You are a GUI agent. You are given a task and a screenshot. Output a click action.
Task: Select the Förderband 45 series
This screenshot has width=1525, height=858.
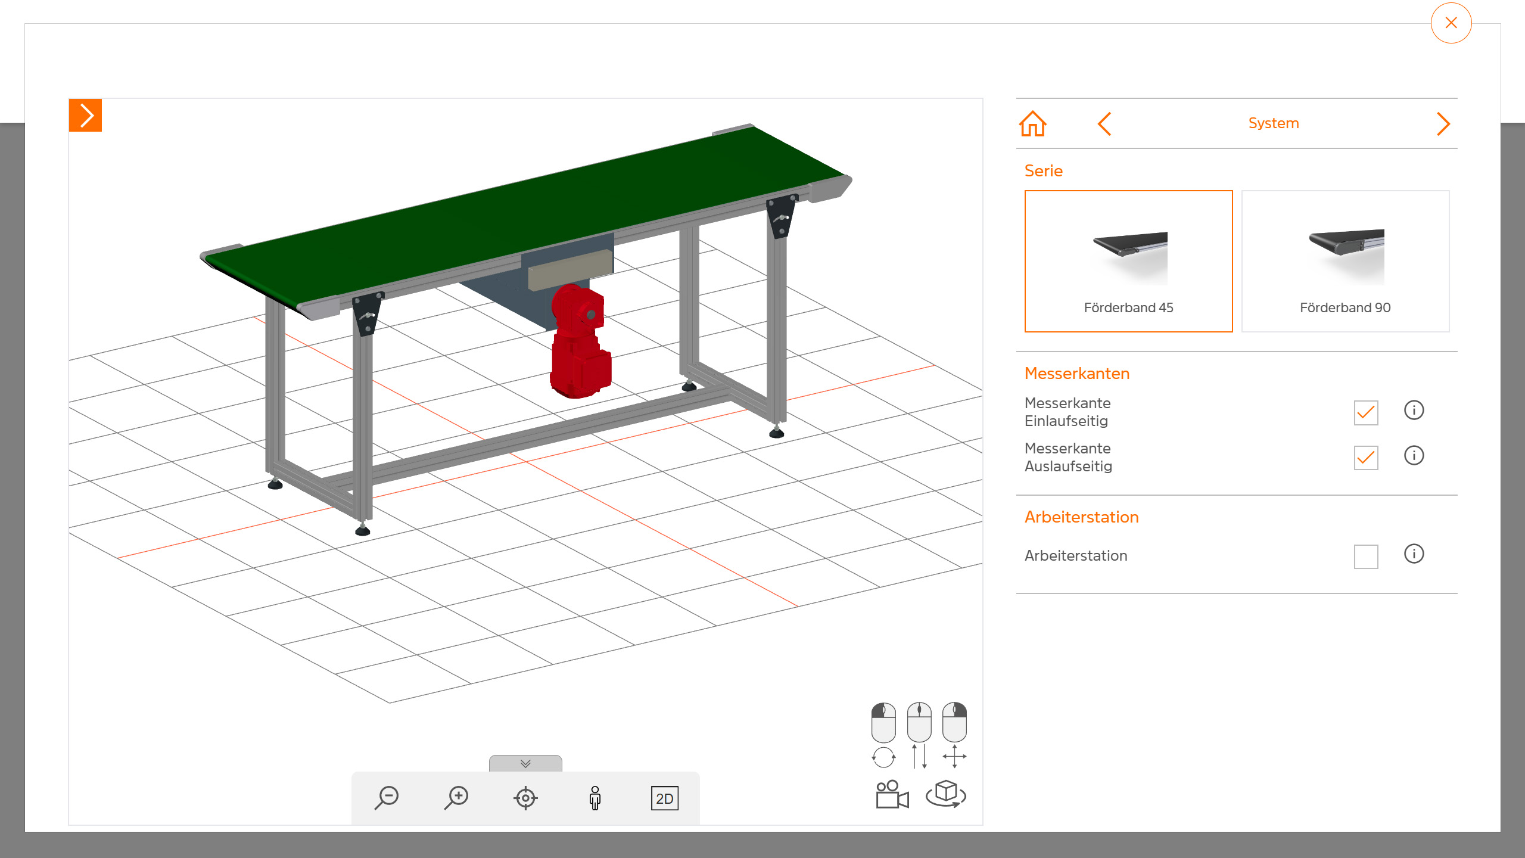1128,261
